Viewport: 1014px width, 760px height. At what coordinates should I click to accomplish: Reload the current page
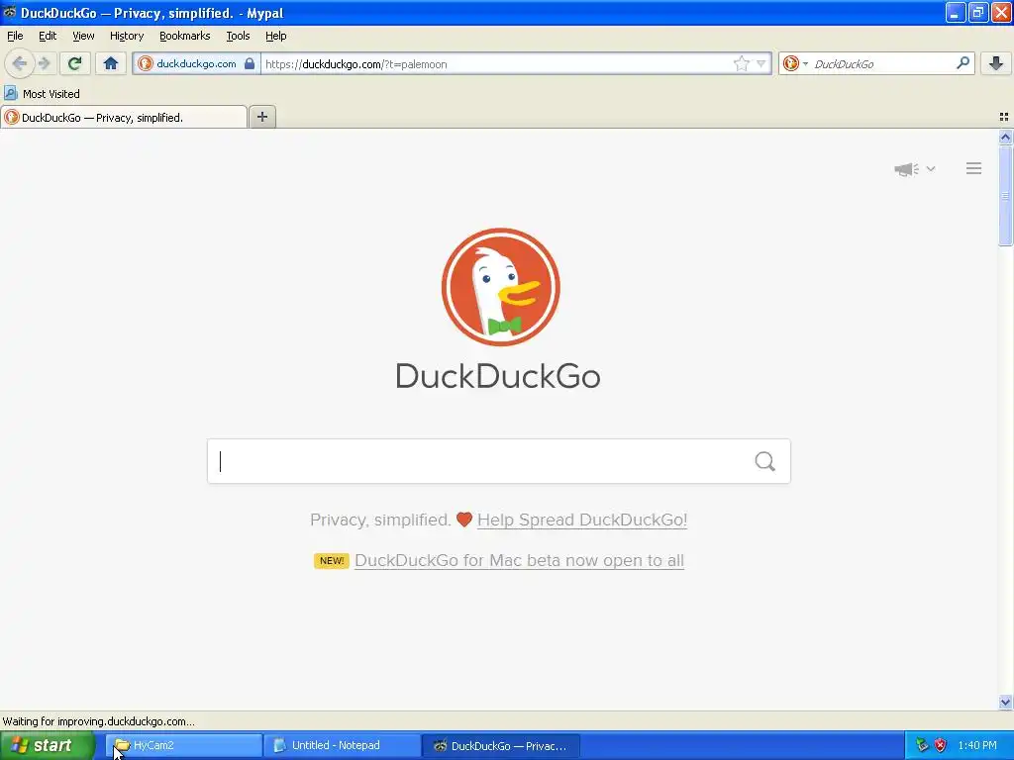[75, 63]
